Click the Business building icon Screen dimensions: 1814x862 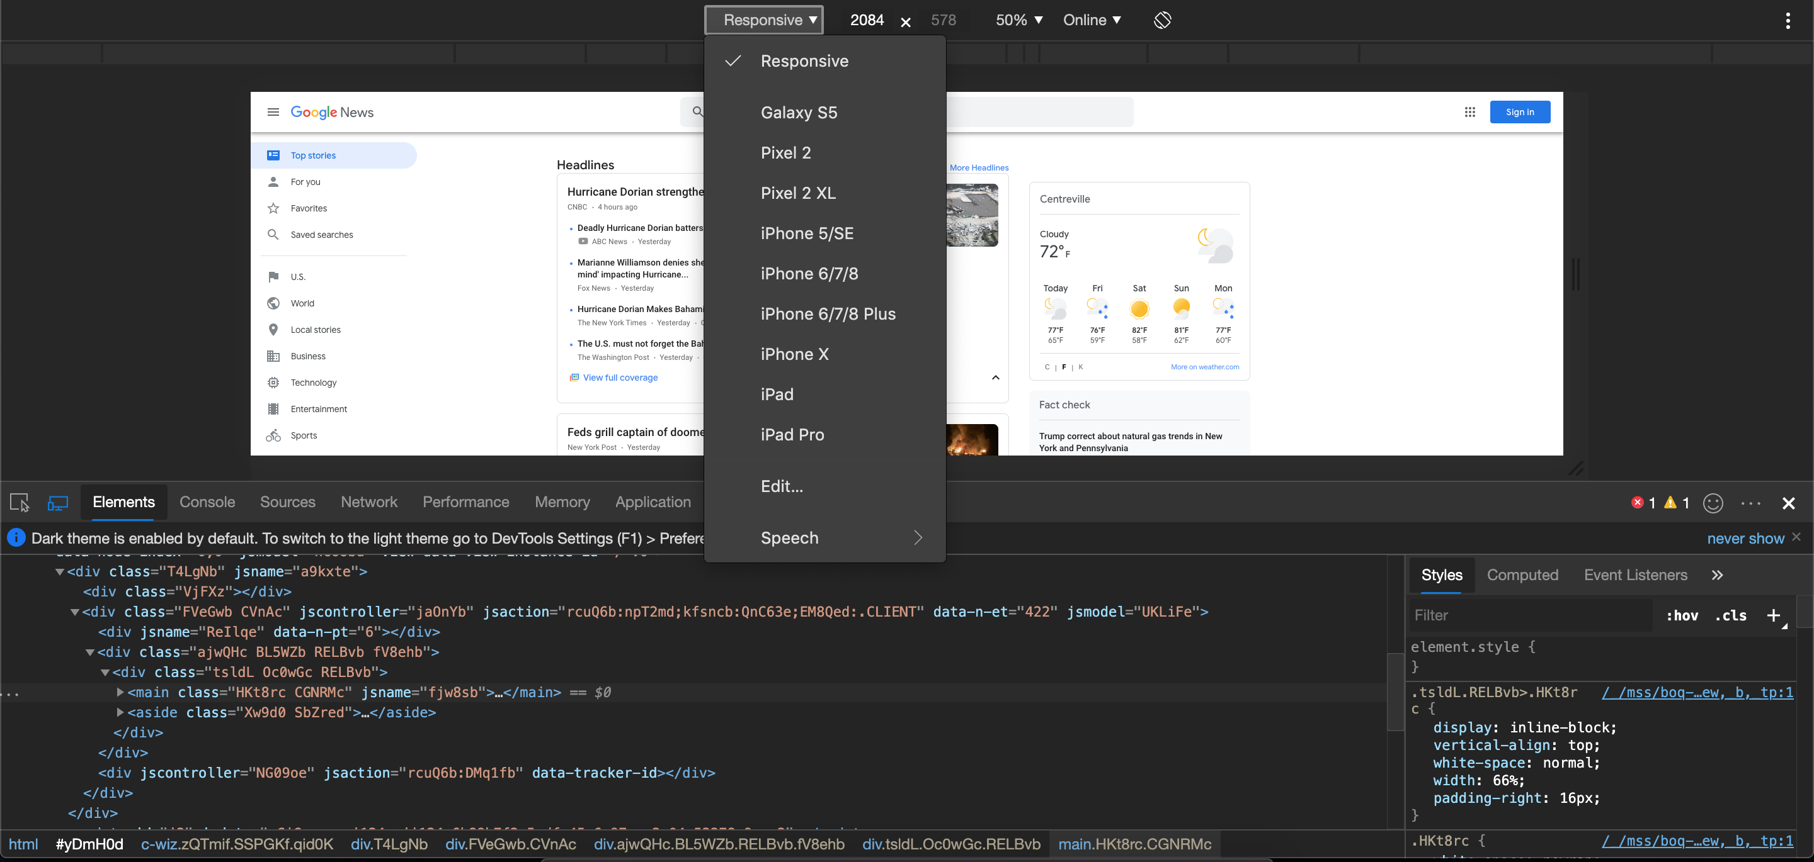(273, 356)
